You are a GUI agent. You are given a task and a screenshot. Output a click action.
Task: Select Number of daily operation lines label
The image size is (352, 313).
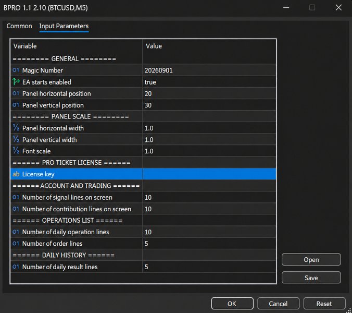click(x=66, y=232)
